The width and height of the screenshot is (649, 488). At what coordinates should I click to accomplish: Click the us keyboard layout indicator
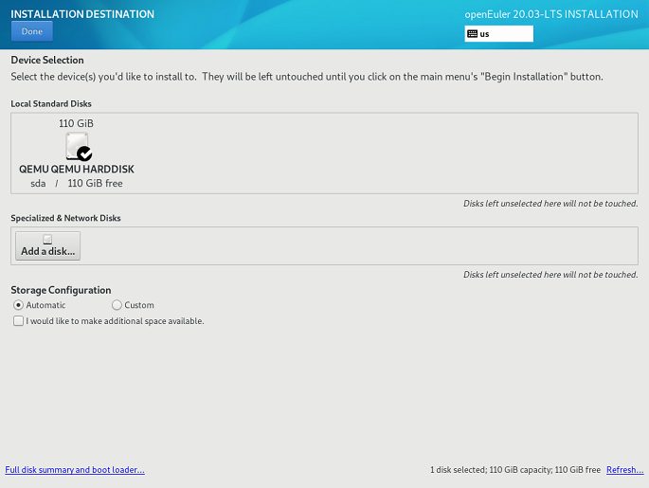[x=498, y=34]
